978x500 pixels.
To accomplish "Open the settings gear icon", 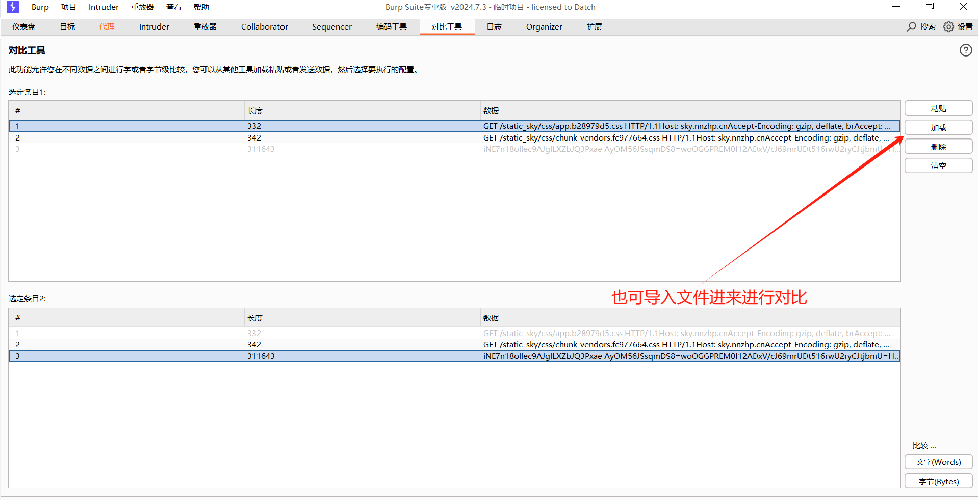I will tap(948, 26).
